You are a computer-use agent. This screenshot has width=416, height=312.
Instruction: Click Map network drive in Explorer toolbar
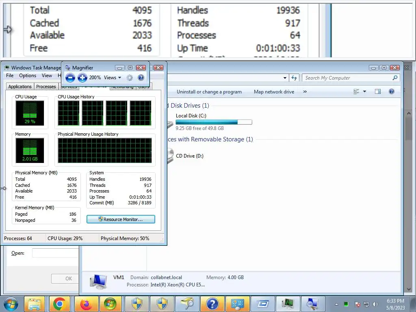(274, 92)
